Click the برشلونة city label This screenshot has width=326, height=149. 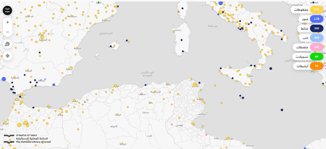106,20
